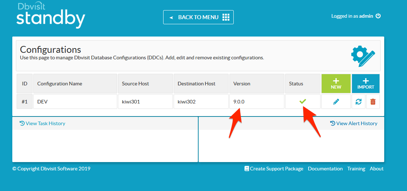
Task: Click the green status checkmark for DEV
Action: [303, 101]
